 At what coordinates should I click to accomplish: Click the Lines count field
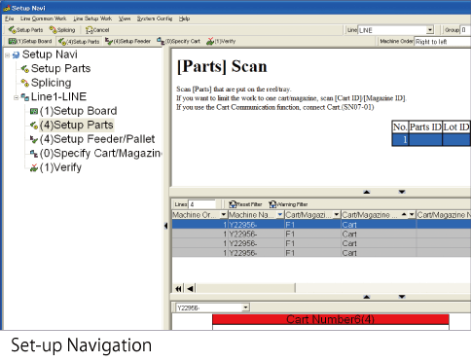[x=201, y=204]
